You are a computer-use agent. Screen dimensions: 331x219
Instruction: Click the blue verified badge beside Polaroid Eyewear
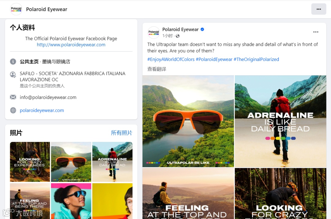point(202,29)
